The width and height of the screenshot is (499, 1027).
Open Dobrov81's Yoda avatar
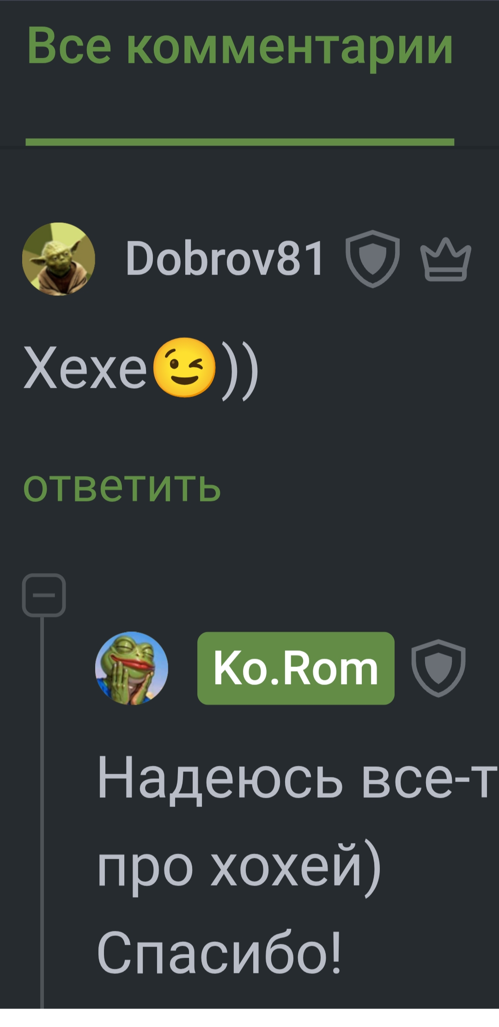(59, 259)
